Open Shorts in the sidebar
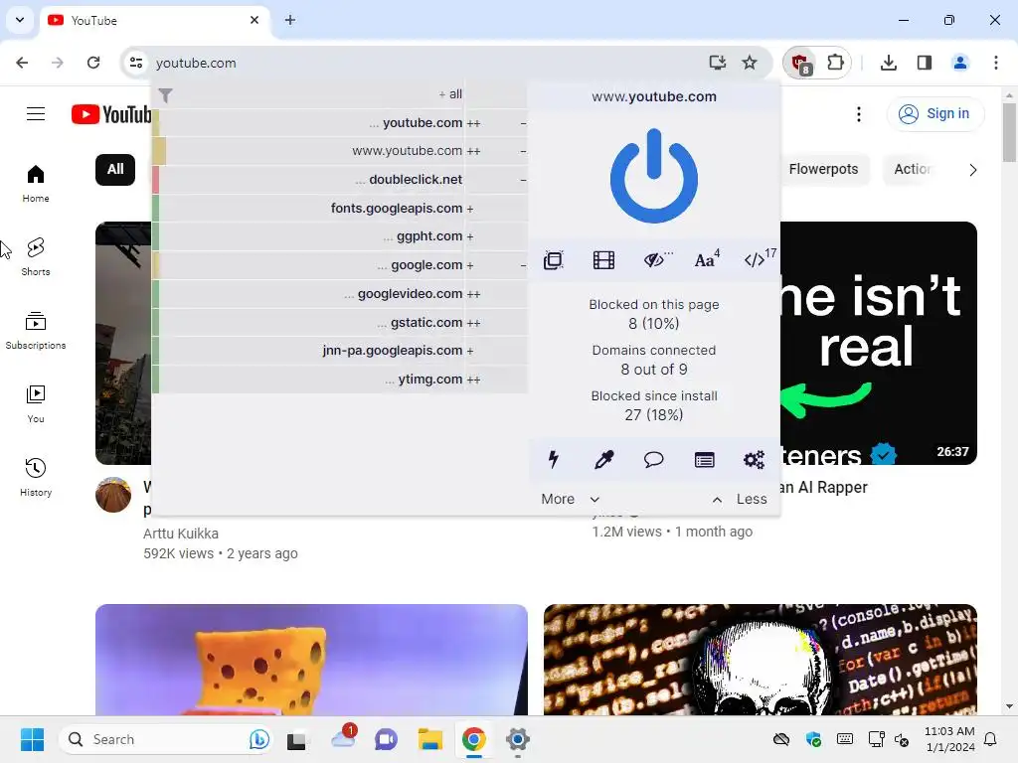 [x=36, y=257]
